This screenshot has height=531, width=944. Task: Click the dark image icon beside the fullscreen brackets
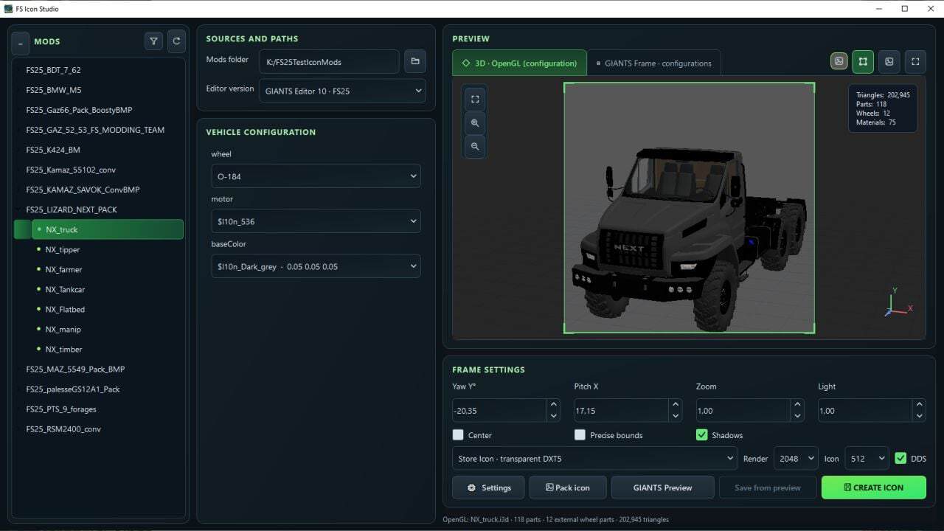[889, 62]
